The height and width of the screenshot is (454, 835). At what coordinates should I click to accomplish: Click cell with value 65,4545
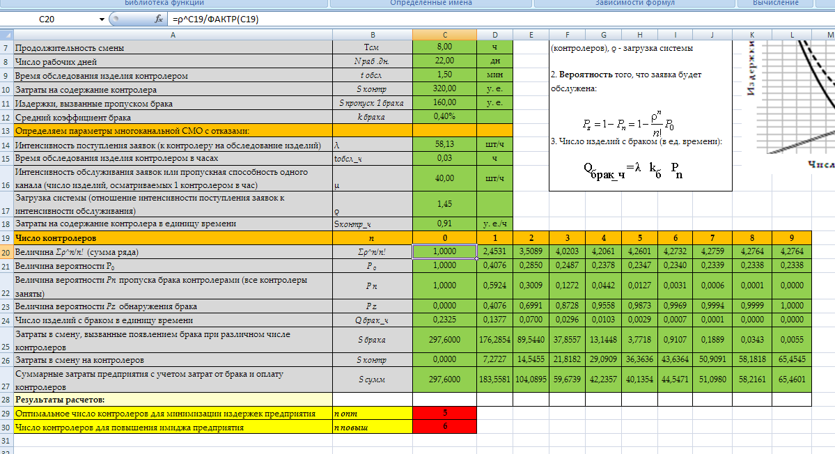pyautogui.click(x=792, y=360)
